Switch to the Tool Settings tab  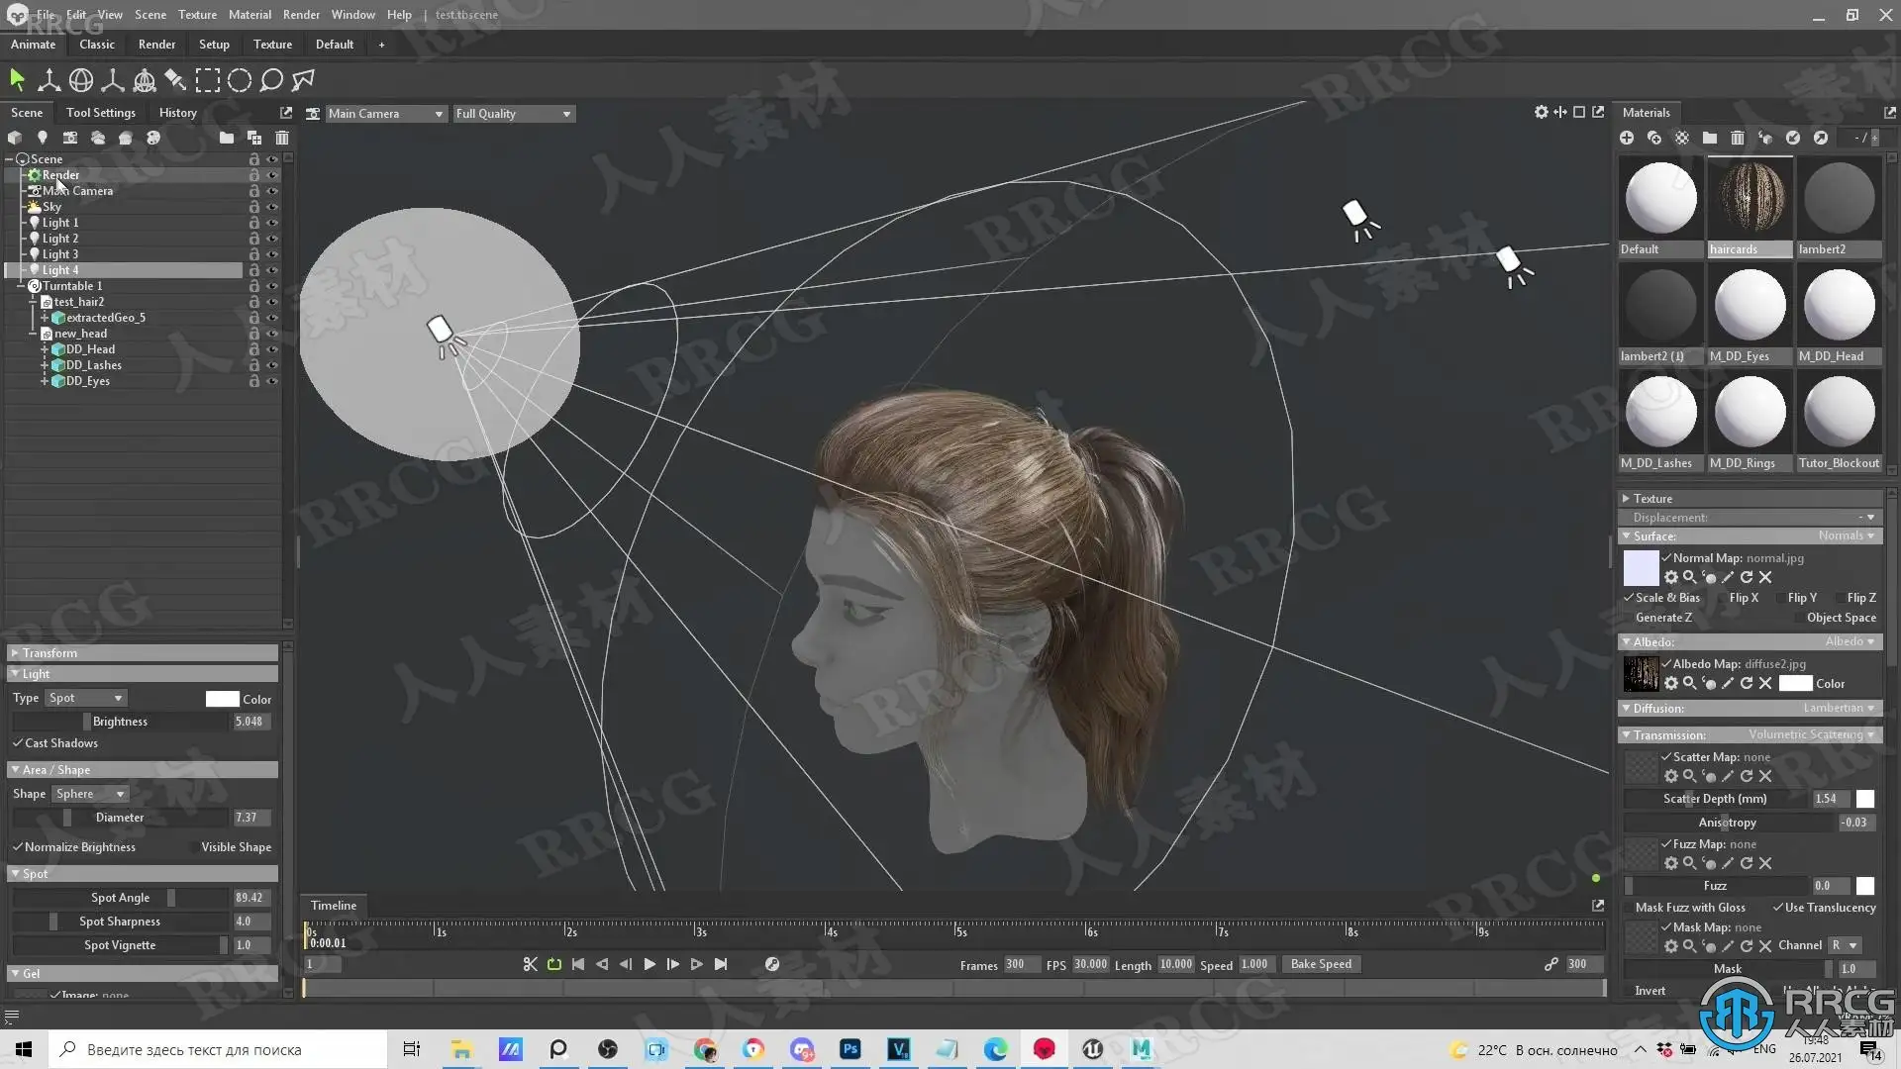[100, 113]
